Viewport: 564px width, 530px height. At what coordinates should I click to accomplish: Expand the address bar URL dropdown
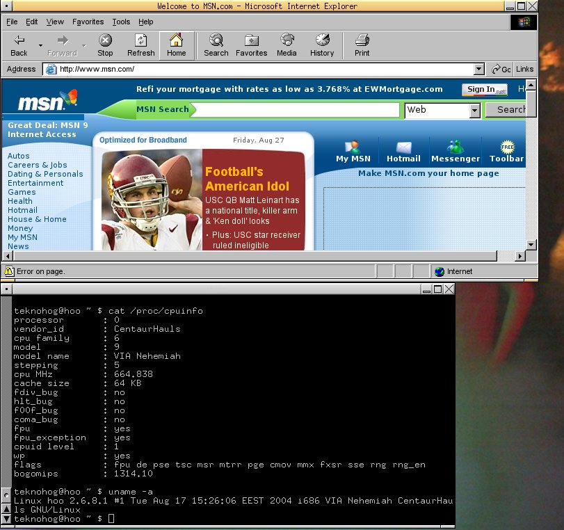click(x=478, y=69)
